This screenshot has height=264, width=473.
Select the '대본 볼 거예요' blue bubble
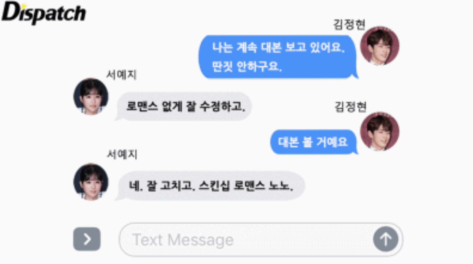pos(314,142)
